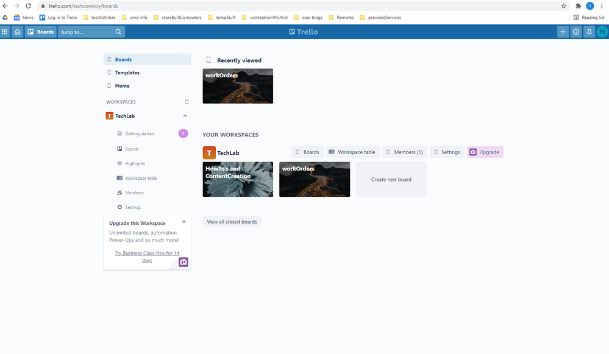The height and width of the screenshot is (354, 609).
Task: Click Create new board tile
Action: [391, 179]
